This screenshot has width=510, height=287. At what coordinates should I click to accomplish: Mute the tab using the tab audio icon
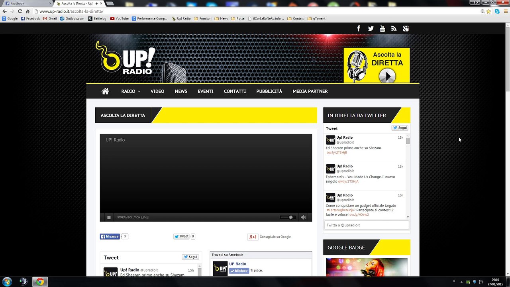pyautogui.click(x=97, y=4)
